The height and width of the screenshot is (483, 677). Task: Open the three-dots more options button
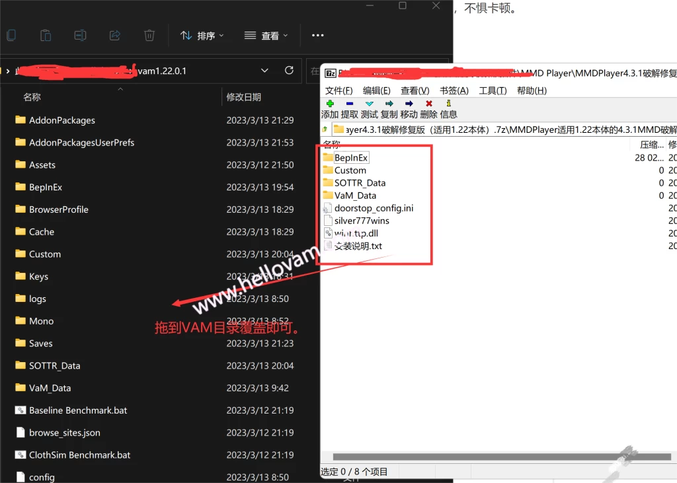[x=318, y=36]
